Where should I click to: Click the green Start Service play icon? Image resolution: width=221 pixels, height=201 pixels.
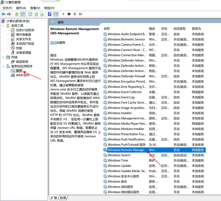63,14
